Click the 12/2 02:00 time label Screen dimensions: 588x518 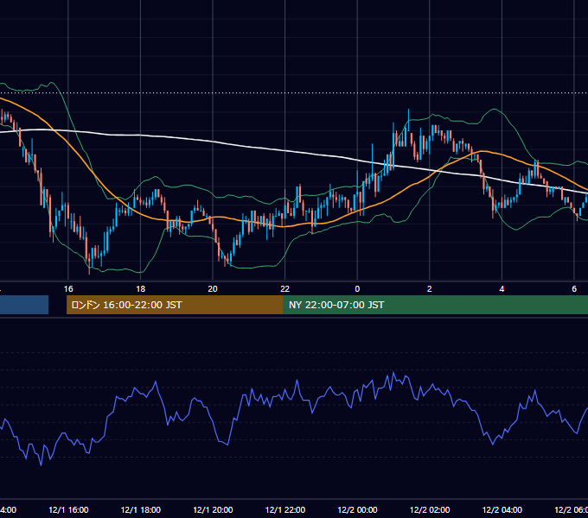tap(430, 510)
